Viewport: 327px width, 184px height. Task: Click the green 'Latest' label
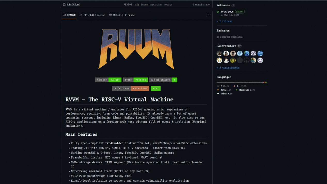[x=240, y=12]
